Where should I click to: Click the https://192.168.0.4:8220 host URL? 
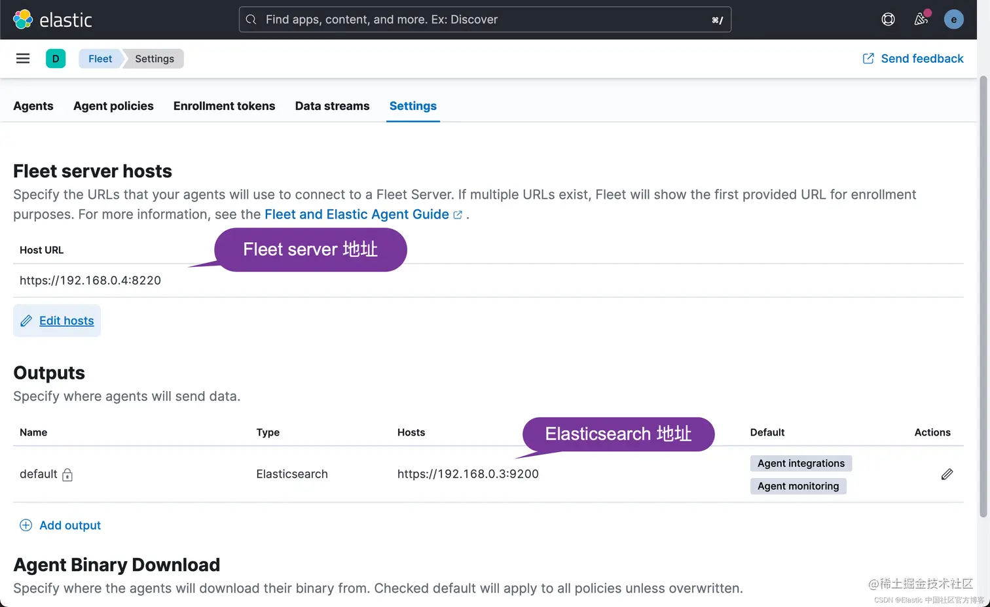90,281
